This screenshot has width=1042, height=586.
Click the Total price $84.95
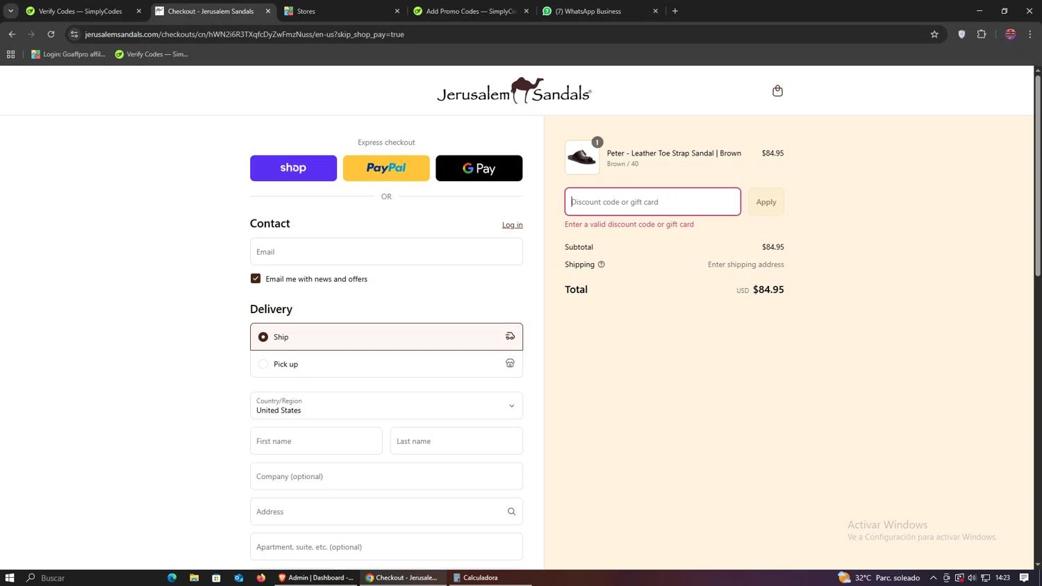[768, 290]
